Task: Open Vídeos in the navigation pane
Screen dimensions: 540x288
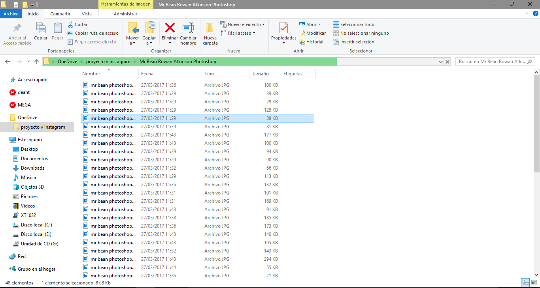Action: (x=28, y=206)
